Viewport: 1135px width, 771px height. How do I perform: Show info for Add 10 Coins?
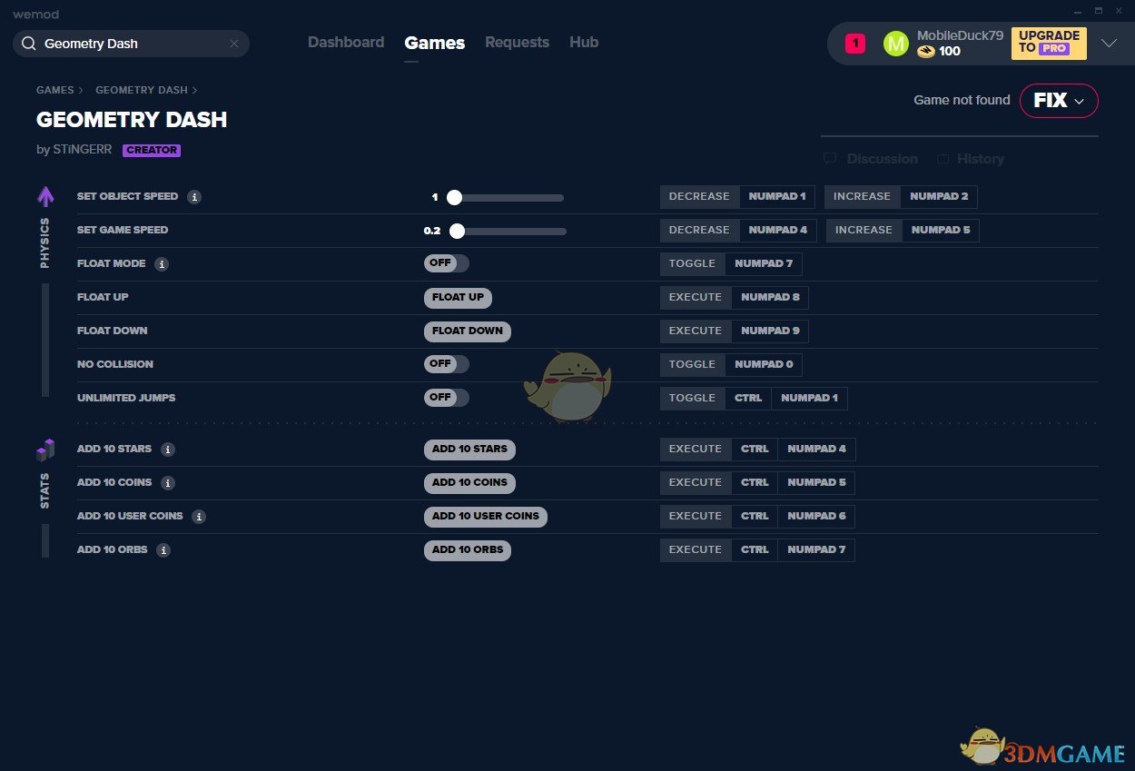168,483
